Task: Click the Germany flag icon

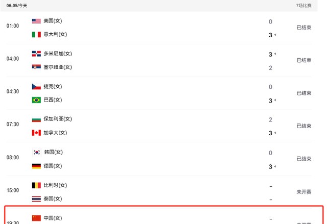Action: pyautogui.click(x=36, y=166)
